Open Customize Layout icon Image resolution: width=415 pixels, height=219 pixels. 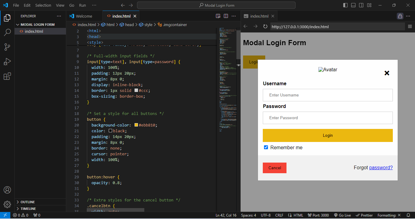coord(369,5)
